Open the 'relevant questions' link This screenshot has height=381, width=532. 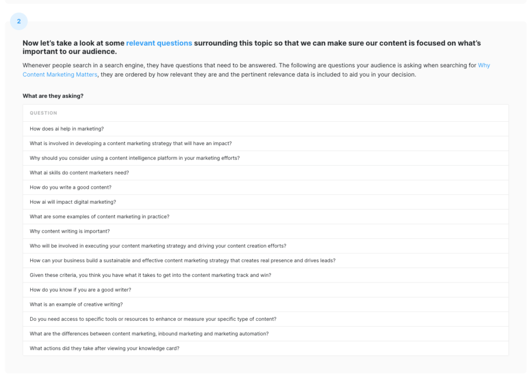(x=159, y=43)
